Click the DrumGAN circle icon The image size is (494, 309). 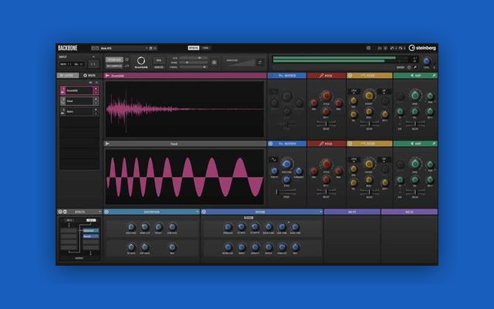(x=140, y=60)
